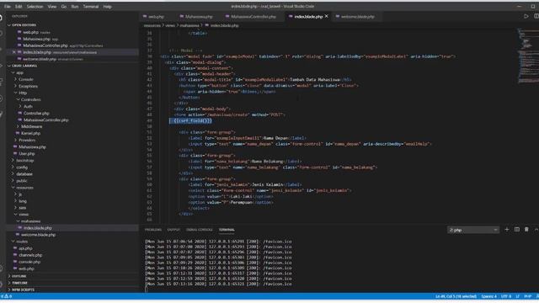
Task: Open the Edit menu
Action: [19, 7]
